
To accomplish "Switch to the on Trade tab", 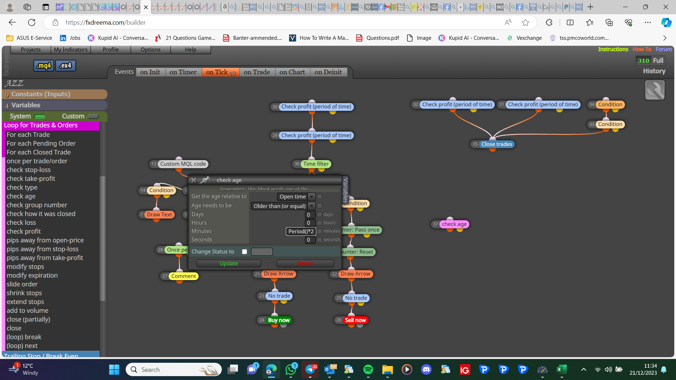I will [257, 72].
